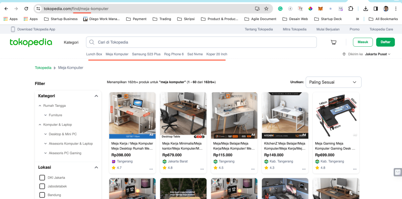Click the Koper 20 Inch search suggestion
The image size is (402, 199).
217,55
